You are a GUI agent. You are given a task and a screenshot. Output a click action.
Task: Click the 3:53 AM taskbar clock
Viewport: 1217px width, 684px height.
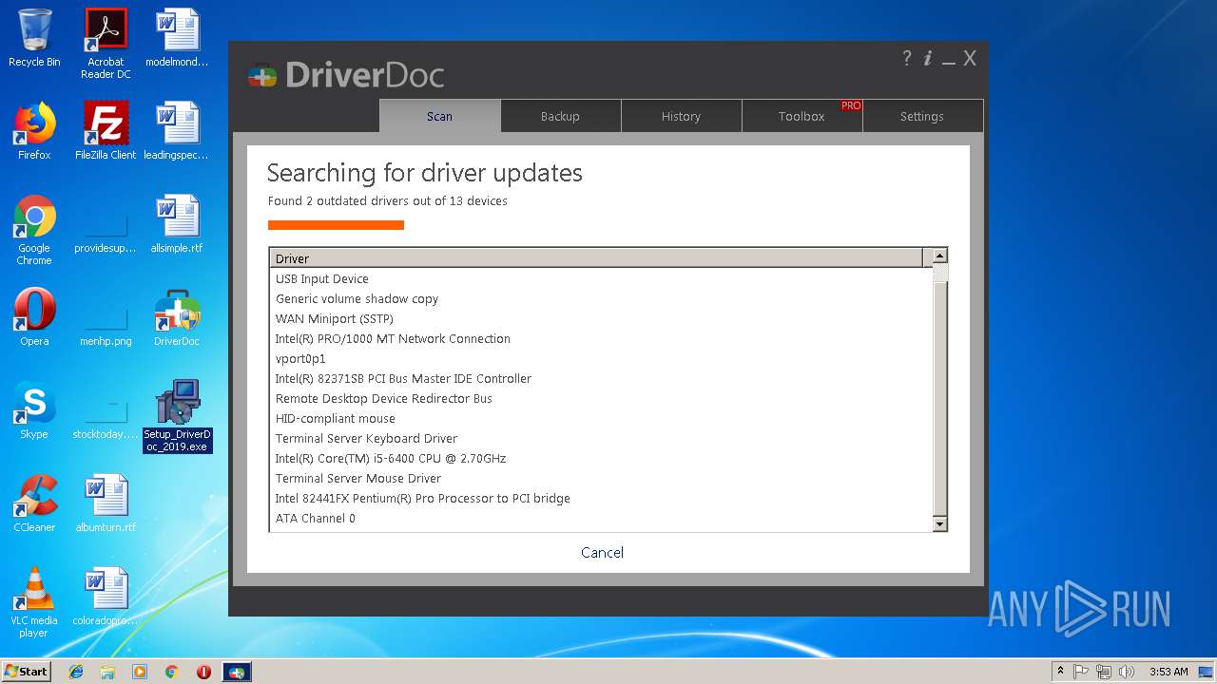coord(1168,672)
